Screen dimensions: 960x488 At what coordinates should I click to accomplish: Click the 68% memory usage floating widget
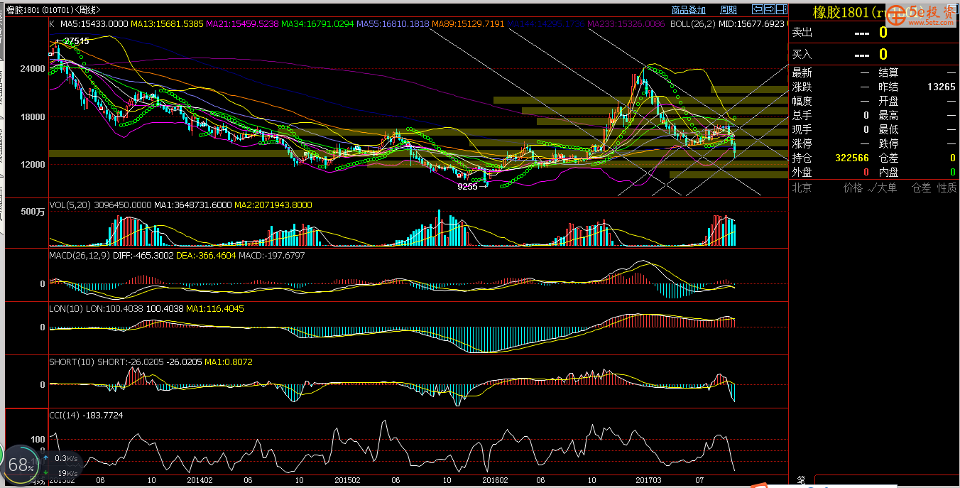pyautogui.click(x=21, y=466)
